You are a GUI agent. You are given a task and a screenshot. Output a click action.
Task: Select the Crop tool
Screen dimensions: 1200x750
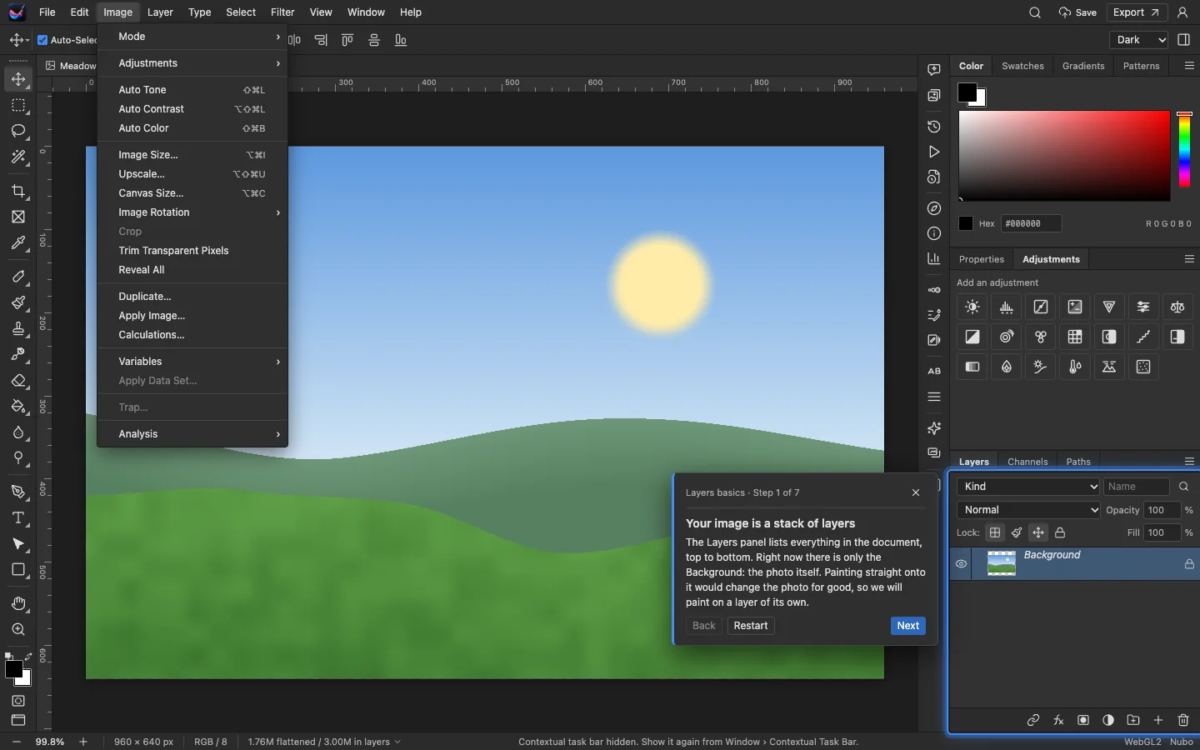pos(17,191)
